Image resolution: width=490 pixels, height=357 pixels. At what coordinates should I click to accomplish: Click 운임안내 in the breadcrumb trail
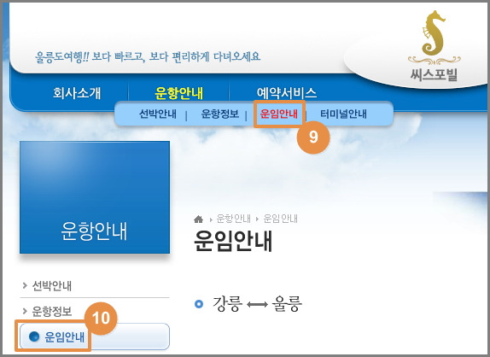tap(281, 219)
